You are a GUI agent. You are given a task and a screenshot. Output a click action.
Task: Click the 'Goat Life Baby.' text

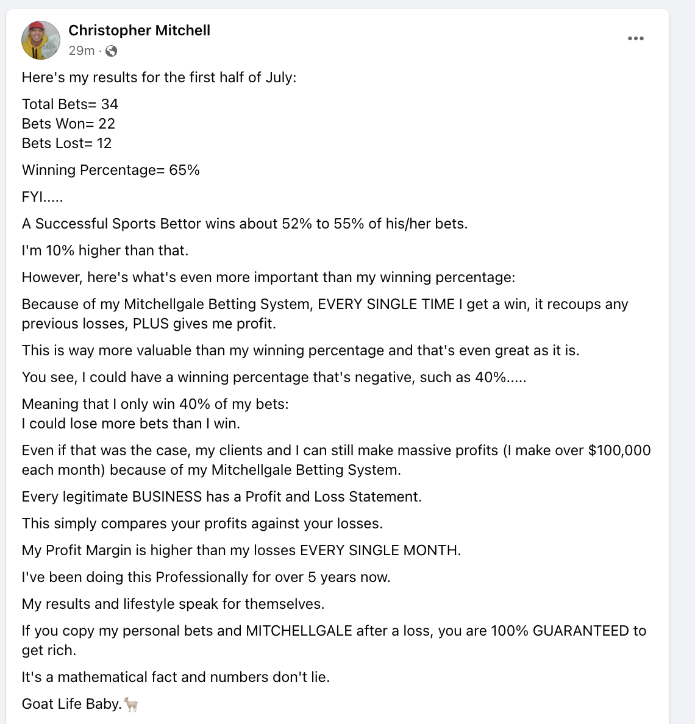click(x=71, y=704)
